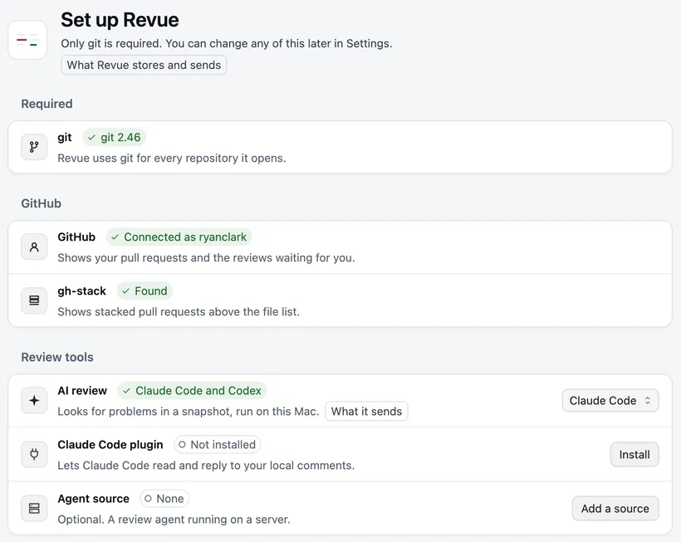Select the 'git' row title
Screen dimensions: 681x542
click(65, 138)
